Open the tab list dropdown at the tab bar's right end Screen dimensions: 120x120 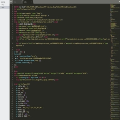point(119,2)
